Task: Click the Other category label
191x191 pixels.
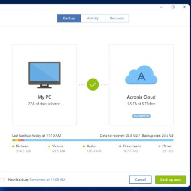Action: pos(167,146)
